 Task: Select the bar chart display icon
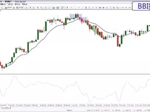[27, 8]
